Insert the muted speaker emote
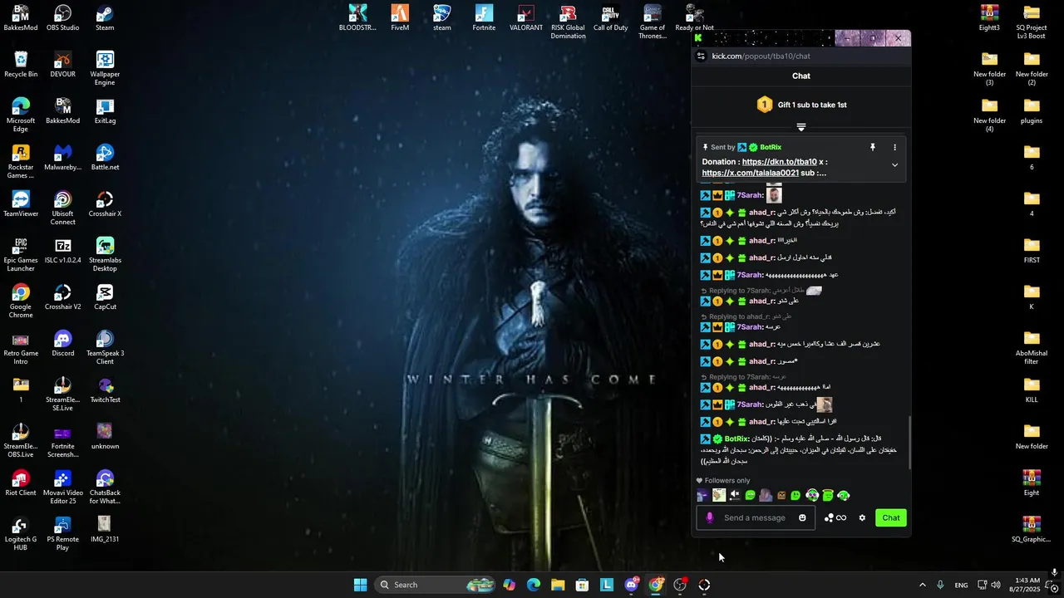The height and width of the screenshot is (598, 1064). pos(734,495)
